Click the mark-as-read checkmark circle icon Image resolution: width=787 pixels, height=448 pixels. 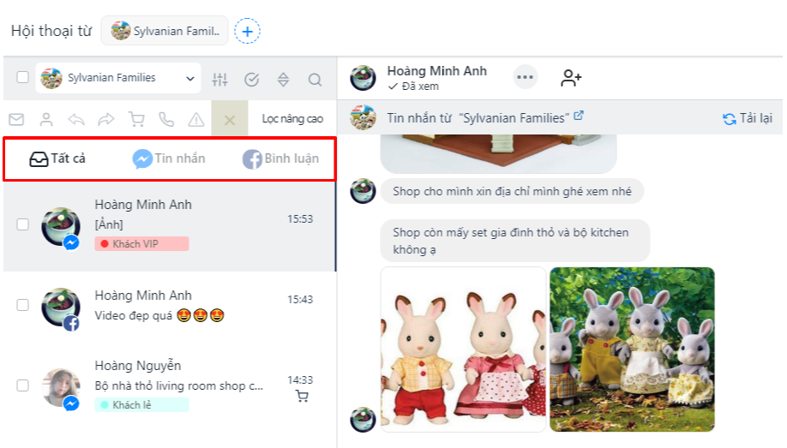tap(251, 80)
